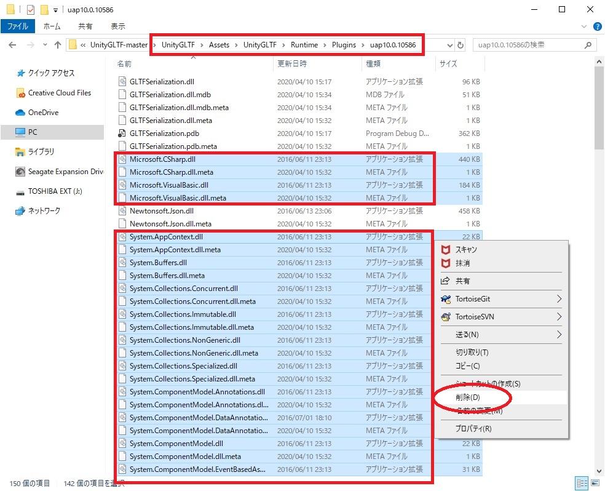Open Explorer help with the question mark icon

pos(596,26)
